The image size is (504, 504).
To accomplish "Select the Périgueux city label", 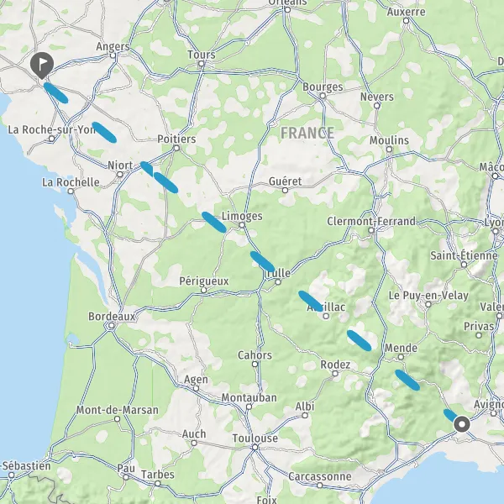I will coord(204,281).
